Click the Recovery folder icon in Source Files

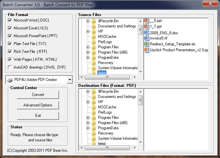pyautogui.click(x=94, y=63)
